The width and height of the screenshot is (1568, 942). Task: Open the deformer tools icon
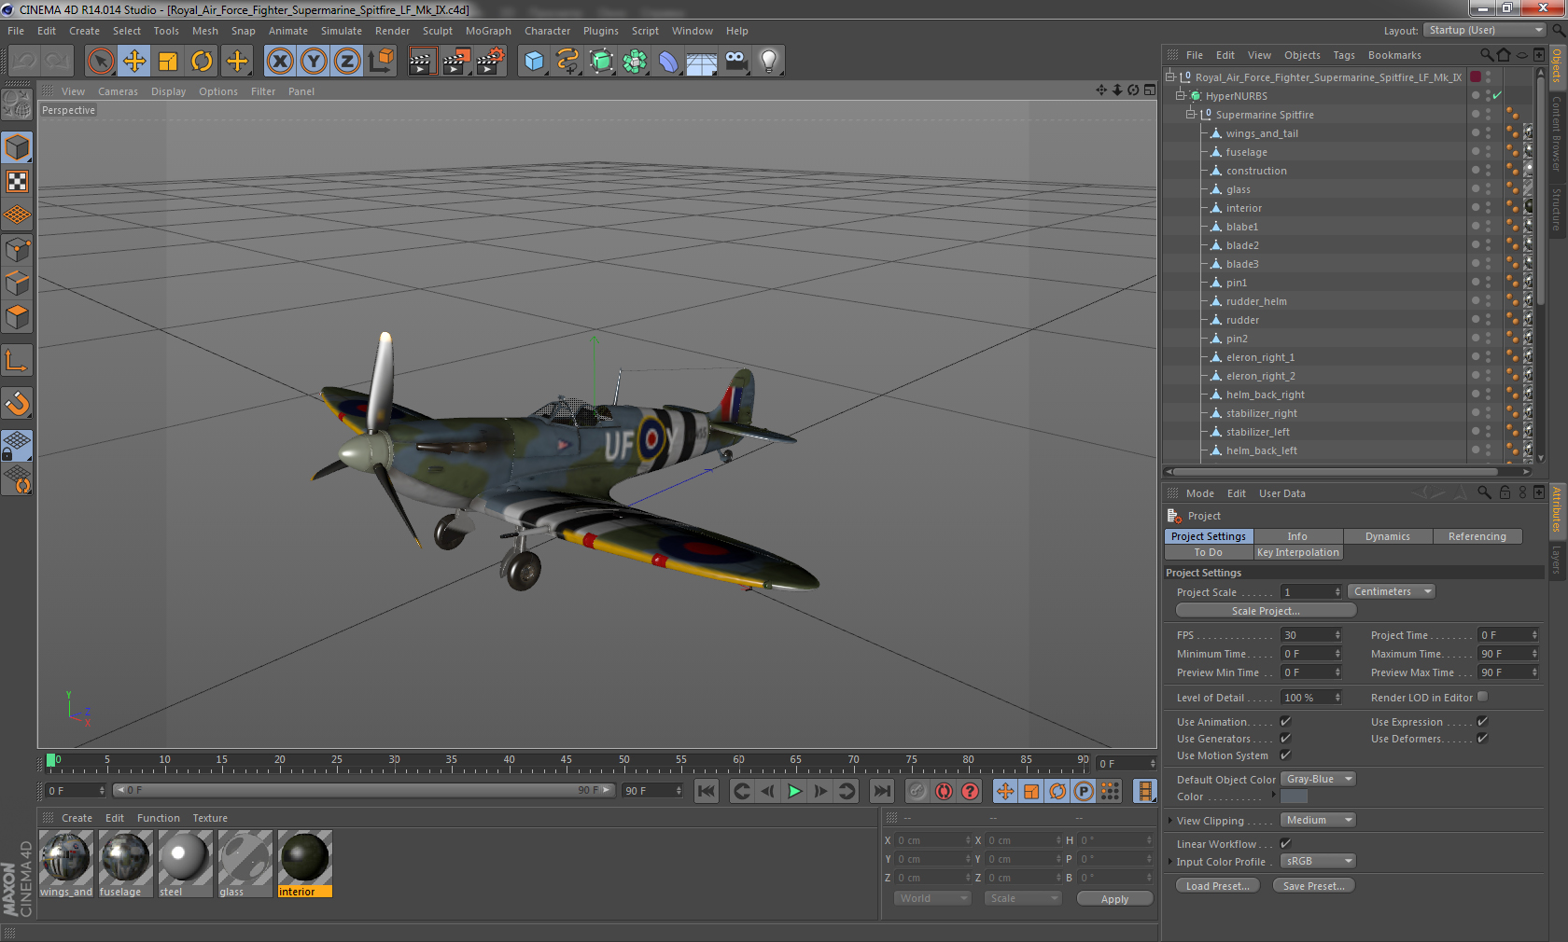point(668,62)
